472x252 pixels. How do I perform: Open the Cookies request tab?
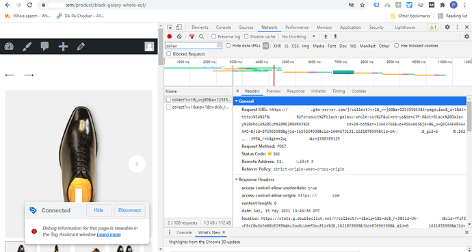[359, 91]
